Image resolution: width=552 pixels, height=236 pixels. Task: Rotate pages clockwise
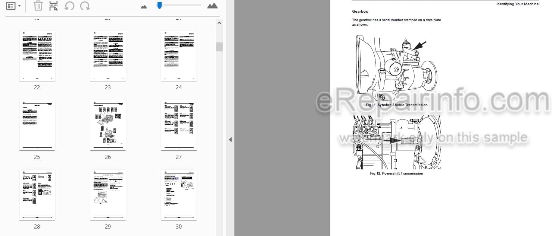coord(85,6)
